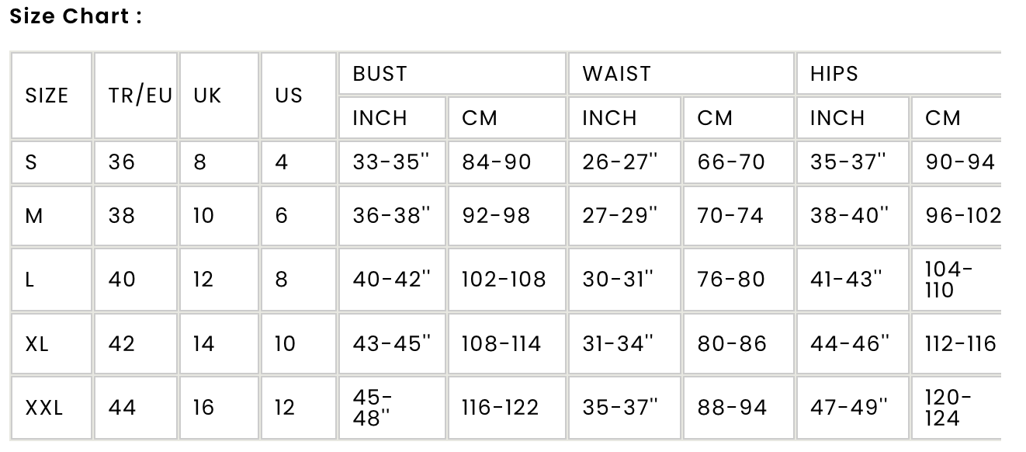This screenshot has width=1026, height=452.
Task: Select hips inch value 38-40"
Action: click(850, 216)
